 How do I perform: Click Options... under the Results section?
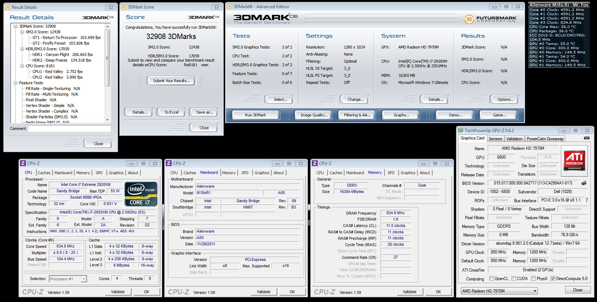pyautogui.click(x=505, y=99)
